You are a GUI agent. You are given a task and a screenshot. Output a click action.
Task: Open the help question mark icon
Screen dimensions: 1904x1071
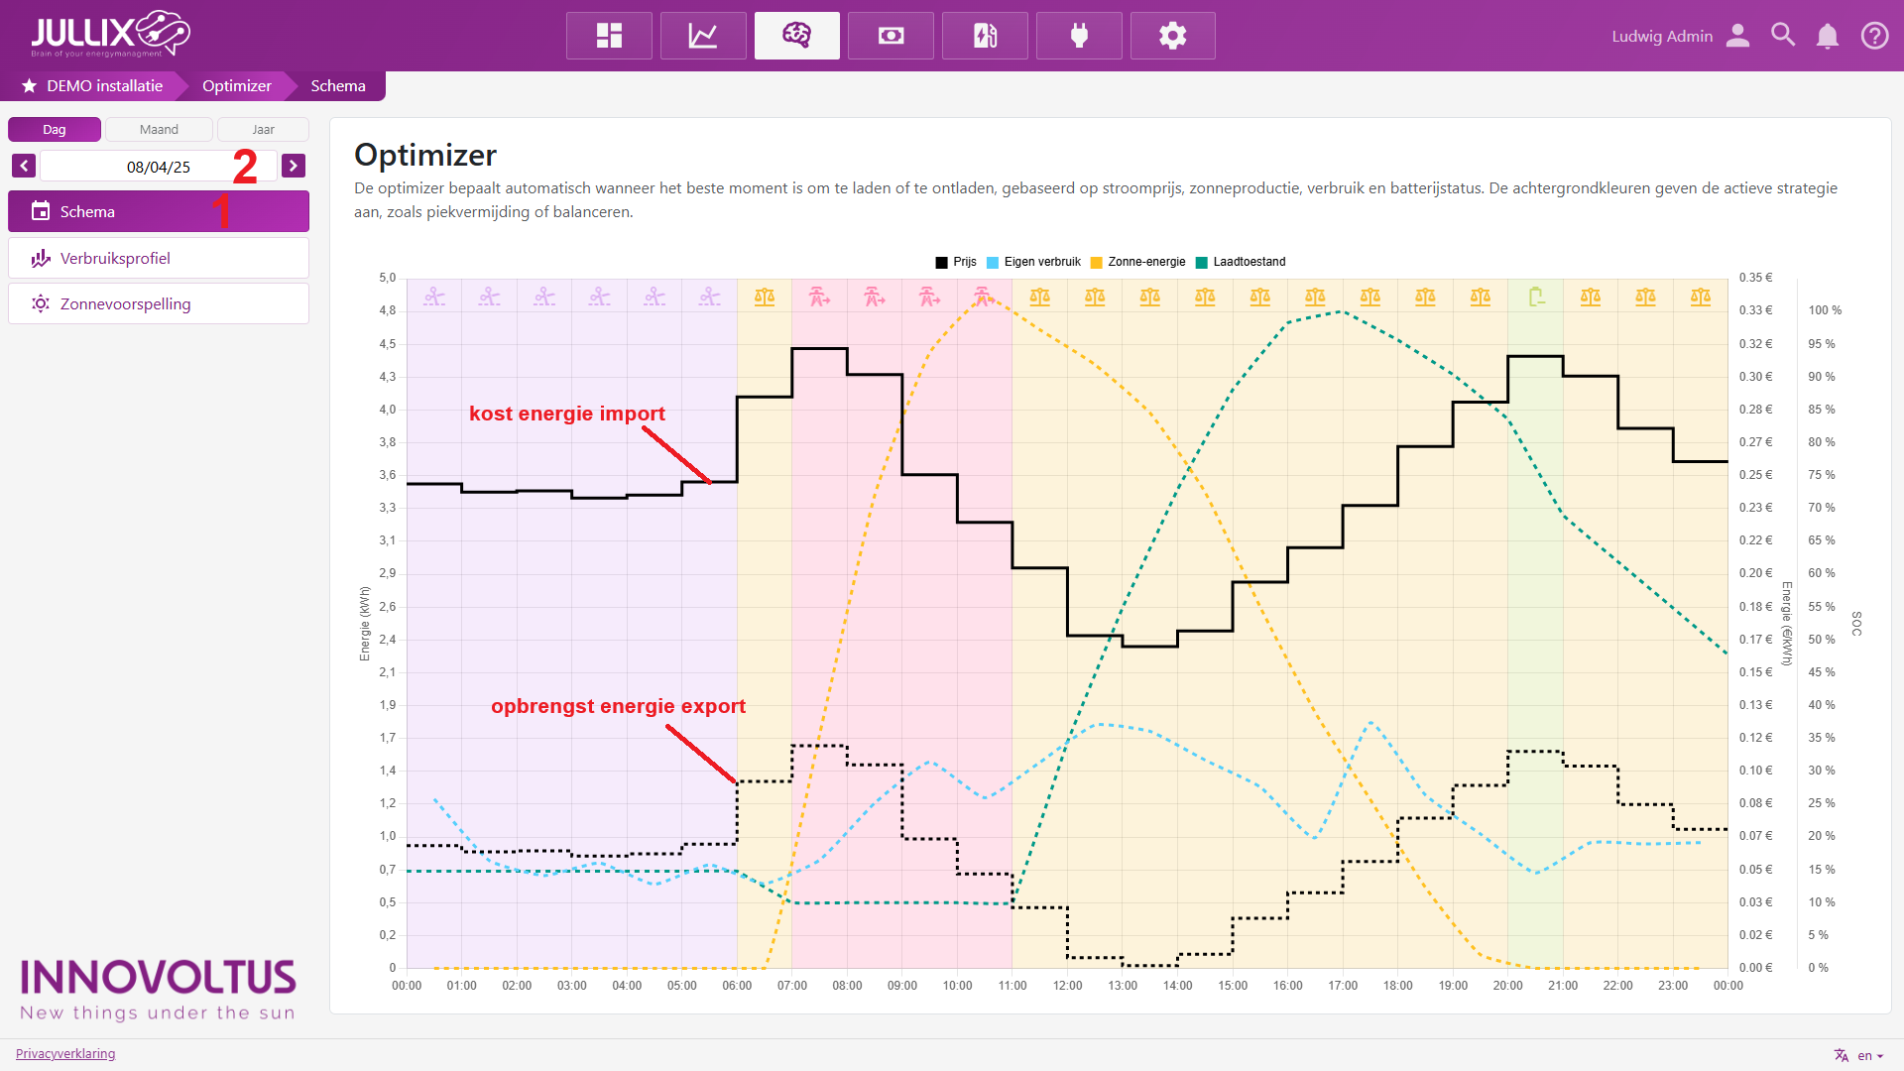click(x=1874, y=36)
